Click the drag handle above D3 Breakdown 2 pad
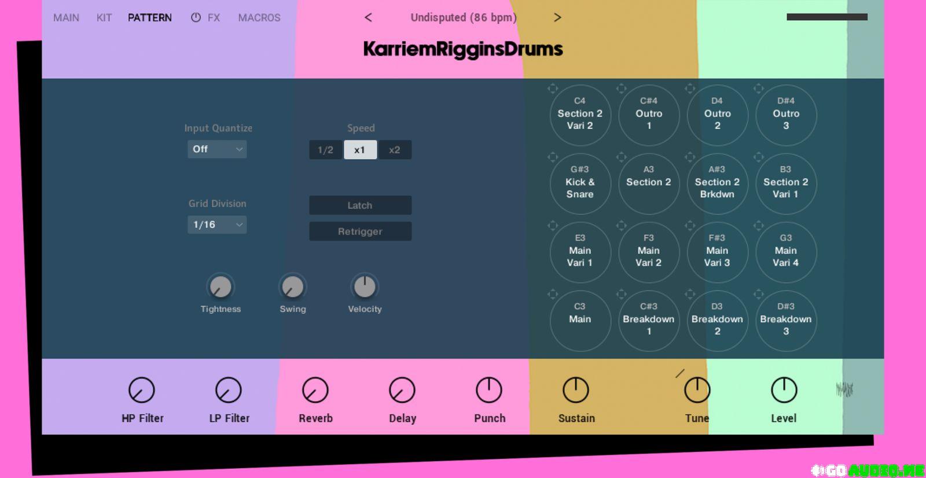926x478 pixels. tap(689, 294)
